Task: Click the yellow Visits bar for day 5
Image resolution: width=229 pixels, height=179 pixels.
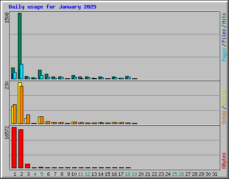Action: click(39, 120)
